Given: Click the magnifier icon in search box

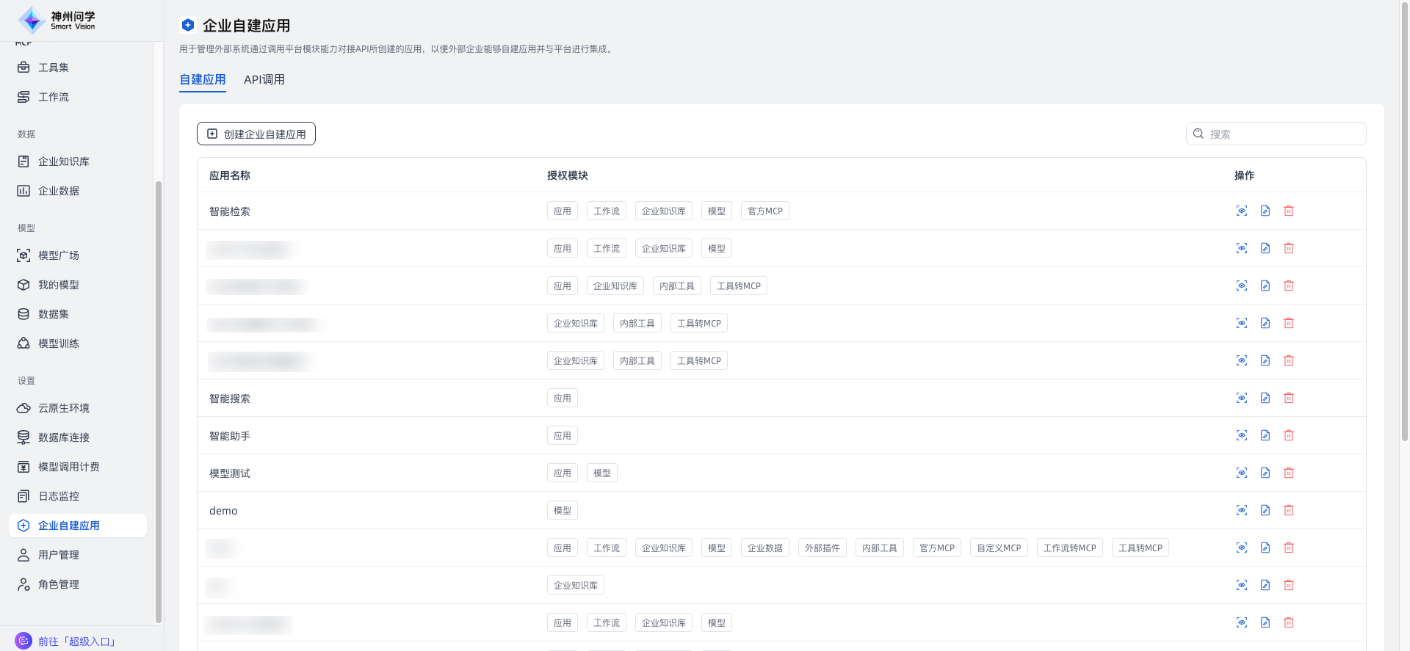Looking at the screenshot, I should click(x=1198, y=134).
